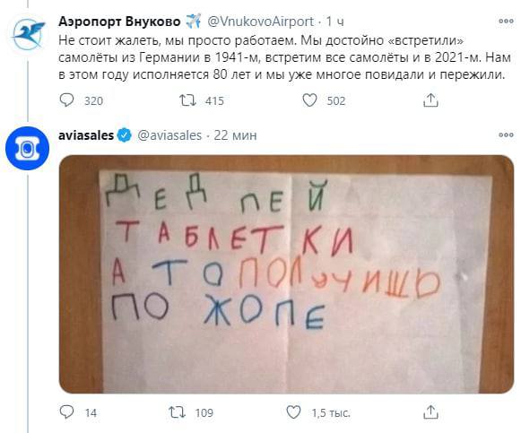This screenshot has width=521, height=433.
Task: Like the aviasales tweet
Action: (293, 412)
